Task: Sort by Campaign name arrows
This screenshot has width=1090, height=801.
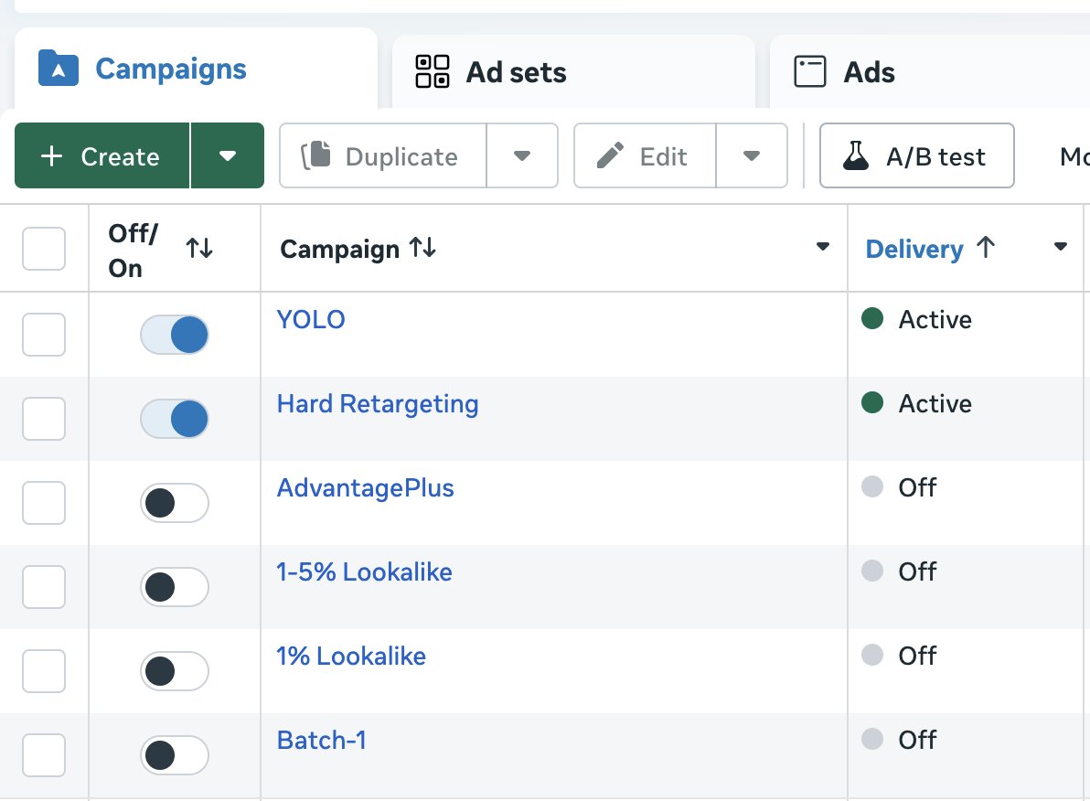Action: [x=422, y=247]
